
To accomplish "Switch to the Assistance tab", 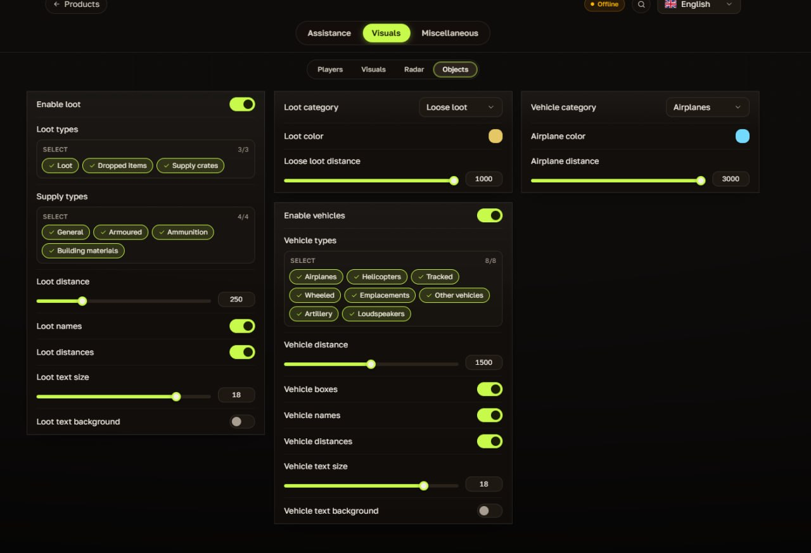I will [x=329, y=33].
